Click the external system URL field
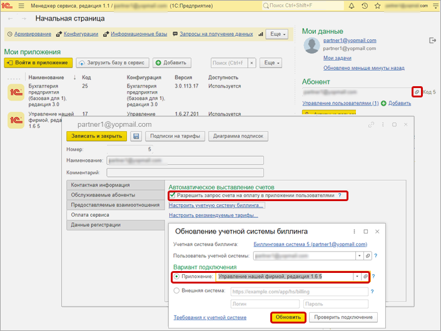The width and height of the screenshot is (441, 331). 299,292
